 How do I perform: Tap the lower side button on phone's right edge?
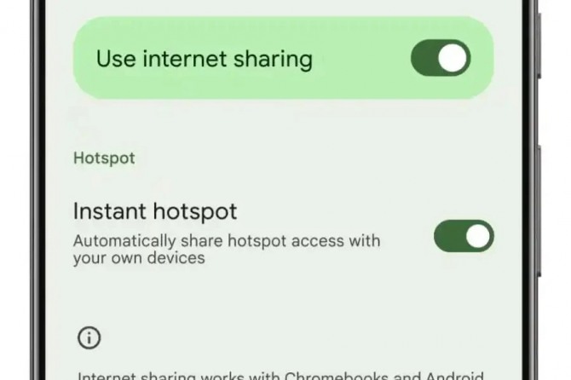click(539, 211)
